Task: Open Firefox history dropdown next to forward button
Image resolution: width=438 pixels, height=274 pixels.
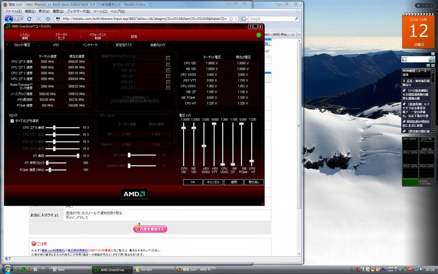Action: point(22,19)
